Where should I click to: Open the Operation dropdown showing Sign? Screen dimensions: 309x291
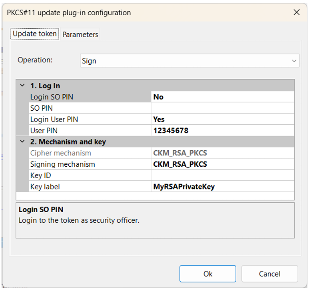click(189, 61)
